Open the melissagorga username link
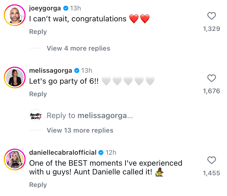 [x=50, y=71]
